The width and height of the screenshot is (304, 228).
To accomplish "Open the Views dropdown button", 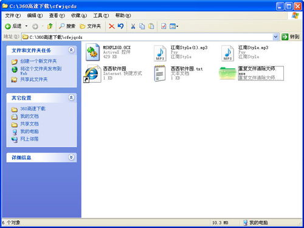I will [174, 26].
